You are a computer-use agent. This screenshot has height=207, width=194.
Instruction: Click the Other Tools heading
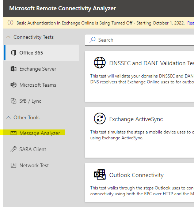(x=26, y=117)
